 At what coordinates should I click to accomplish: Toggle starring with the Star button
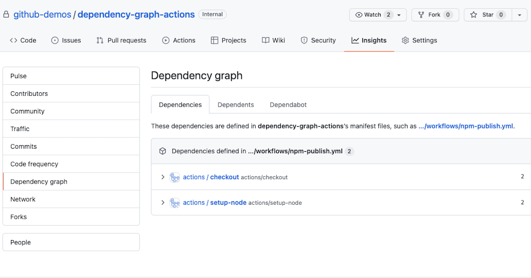click(486, 15)
